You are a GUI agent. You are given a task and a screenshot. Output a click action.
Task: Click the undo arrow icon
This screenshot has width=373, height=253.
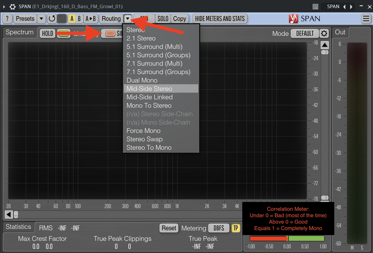point(52,19)
